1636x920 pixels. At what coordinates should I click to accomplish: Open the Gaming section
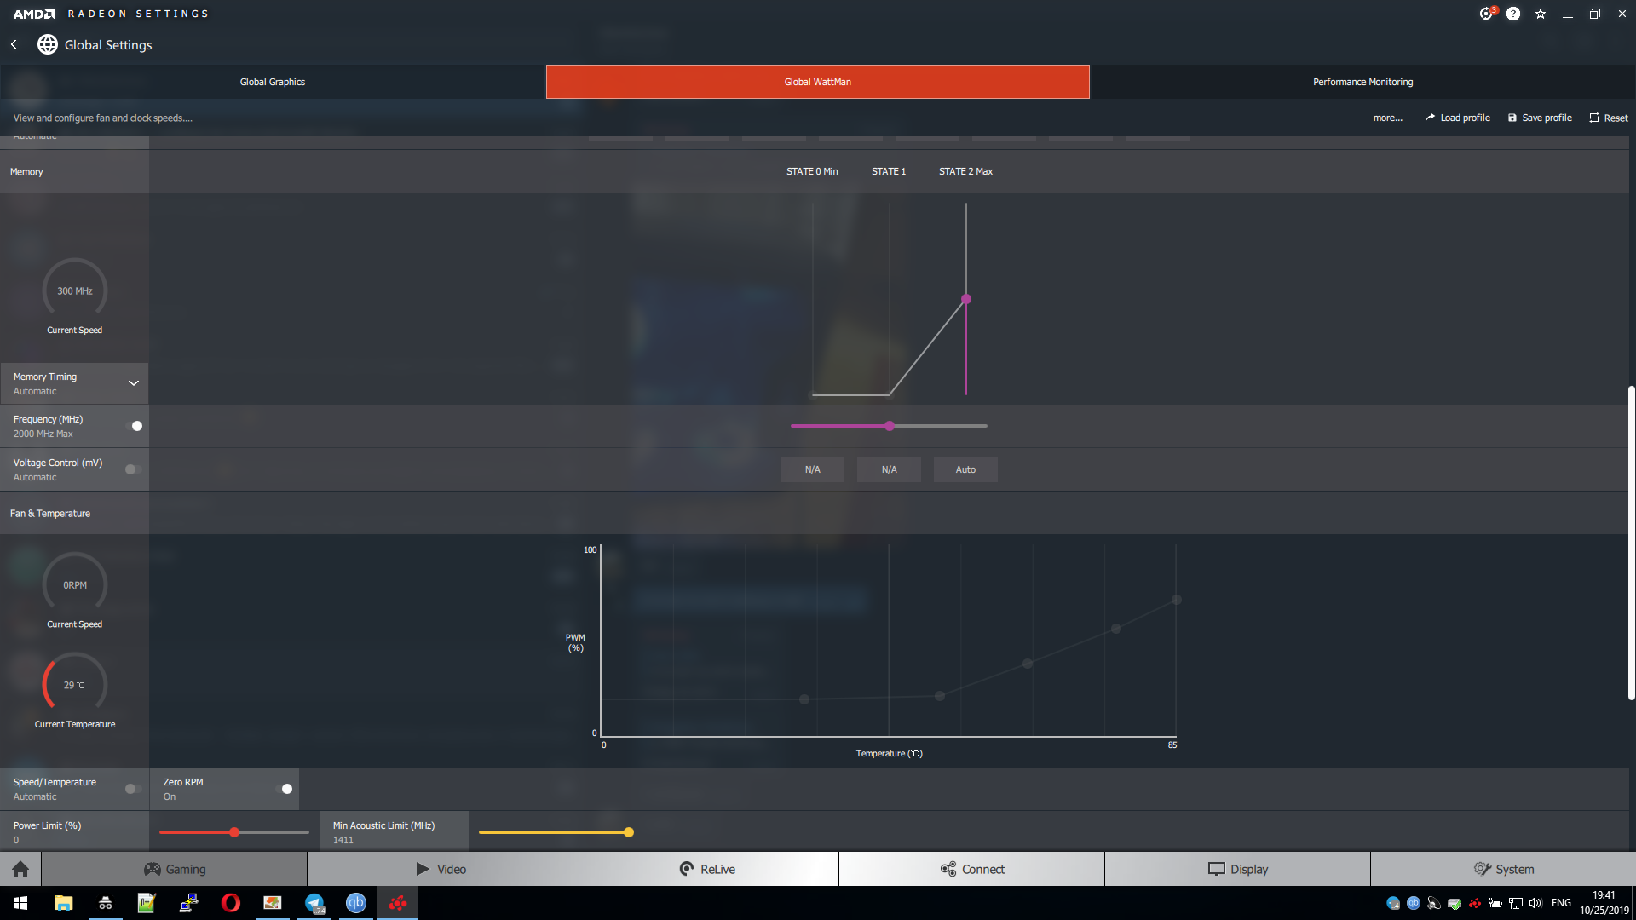pos(175,869)
